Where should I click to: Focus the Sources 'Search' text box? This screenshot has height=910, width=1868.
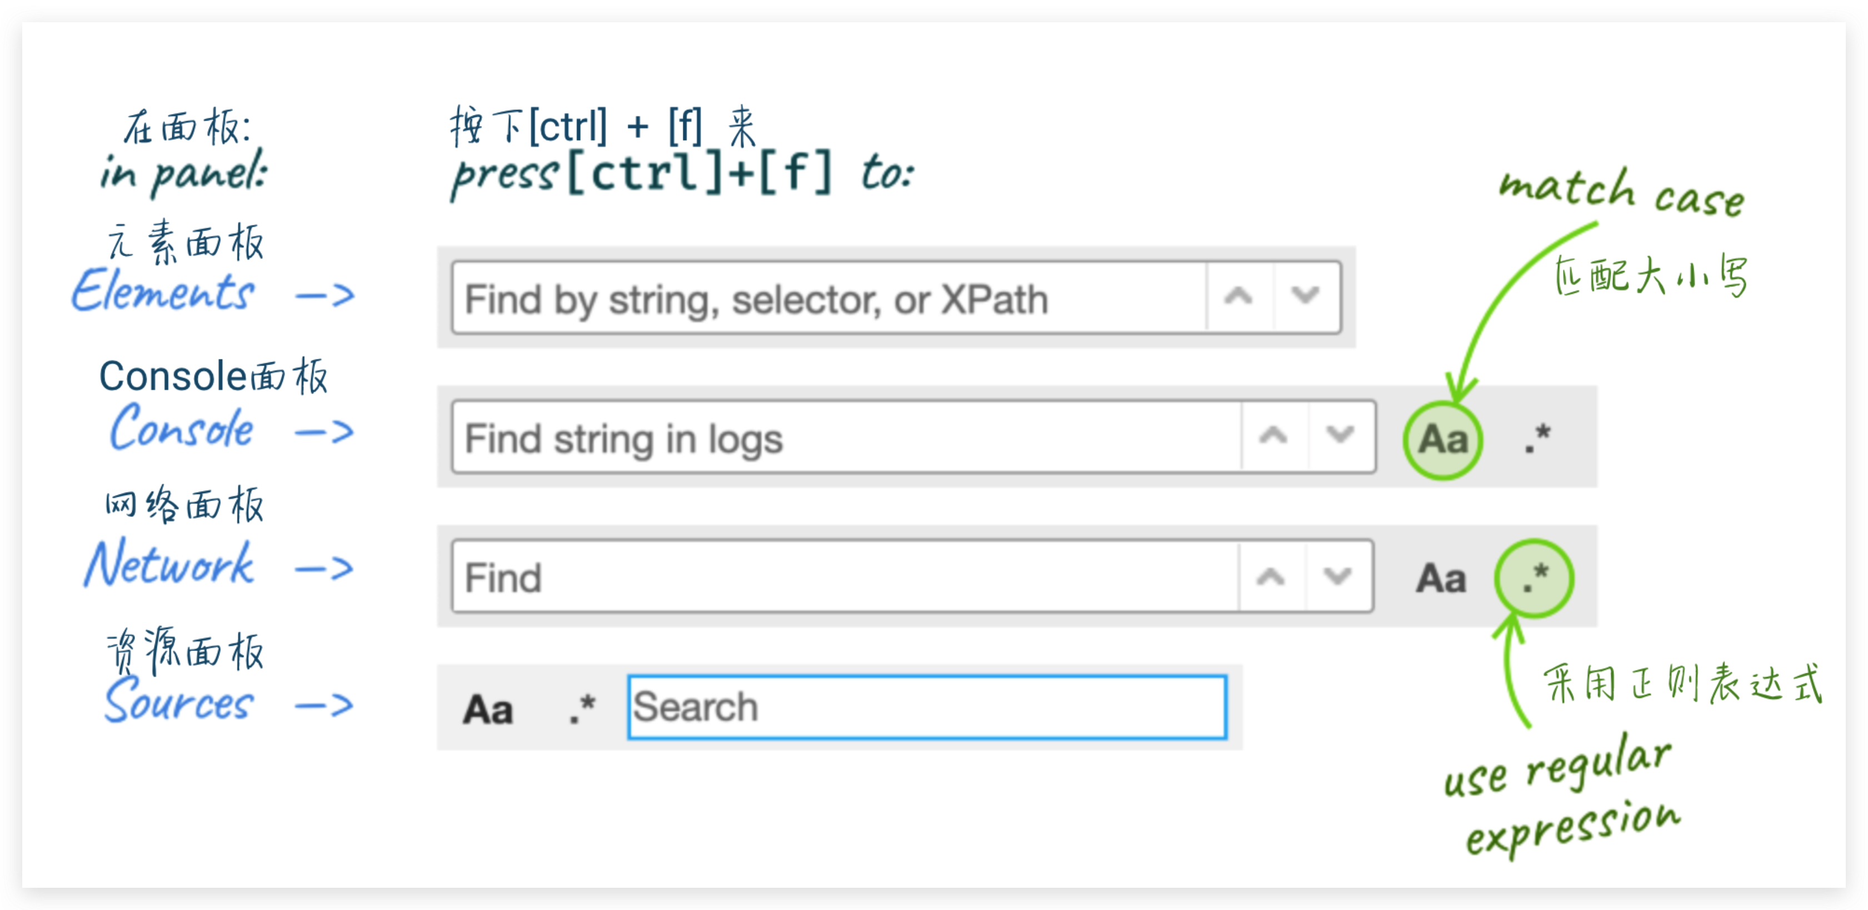coord(927,708)
